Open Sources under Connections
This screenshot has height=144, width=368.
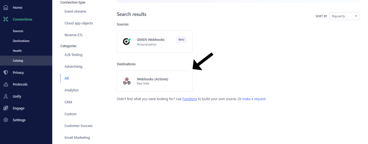pos(18,31)
